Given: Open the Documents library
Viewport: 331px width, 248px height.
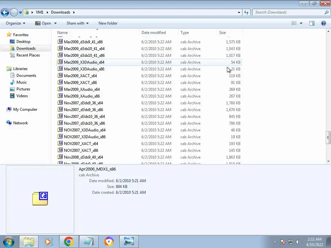Looking at the screenshot, I should (26, 76).
